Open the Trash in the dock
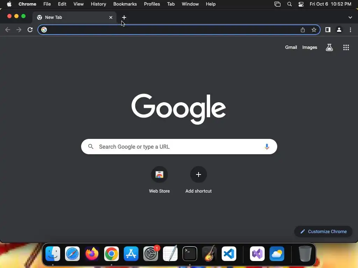Image resolution: width=358 pixels, height=268 pixels. [x=305, y=254]
